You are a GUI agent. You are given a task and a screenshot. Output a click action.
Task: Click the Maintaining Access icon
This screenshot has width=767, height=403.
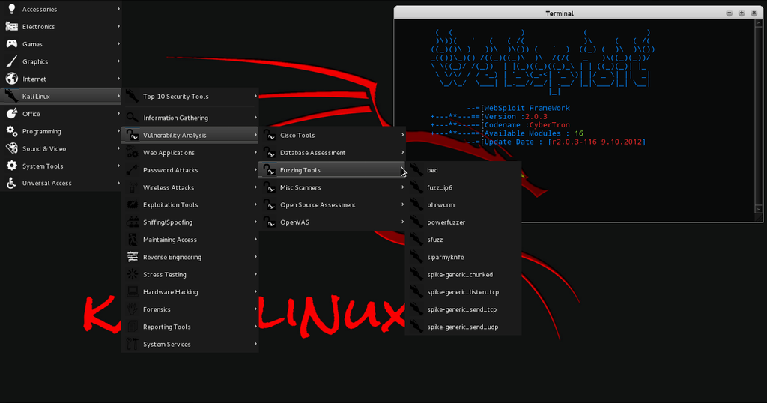click(132, 240)
